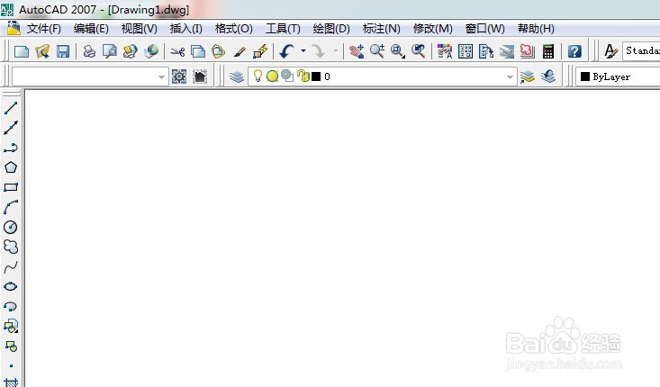Click the Publish icon

pos(130,51)
